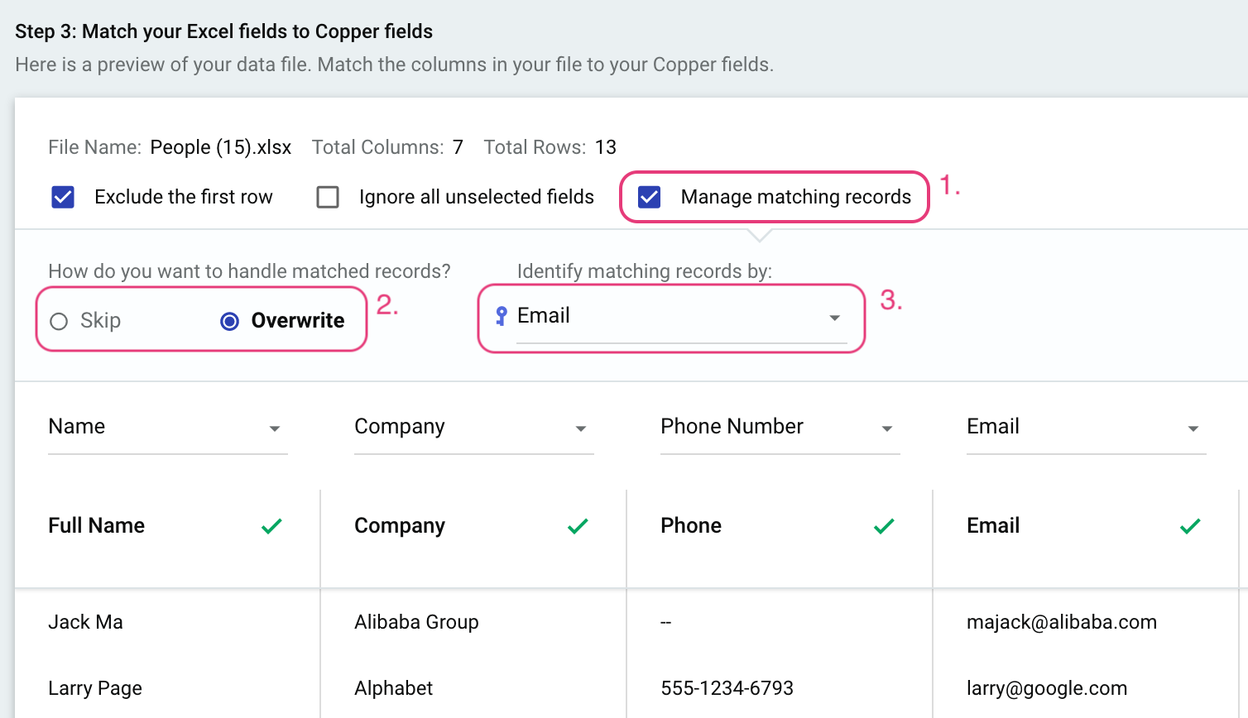
Task: Click the green checkmark in Email header
Action: pyautogui.click(x=1190, y=526)
